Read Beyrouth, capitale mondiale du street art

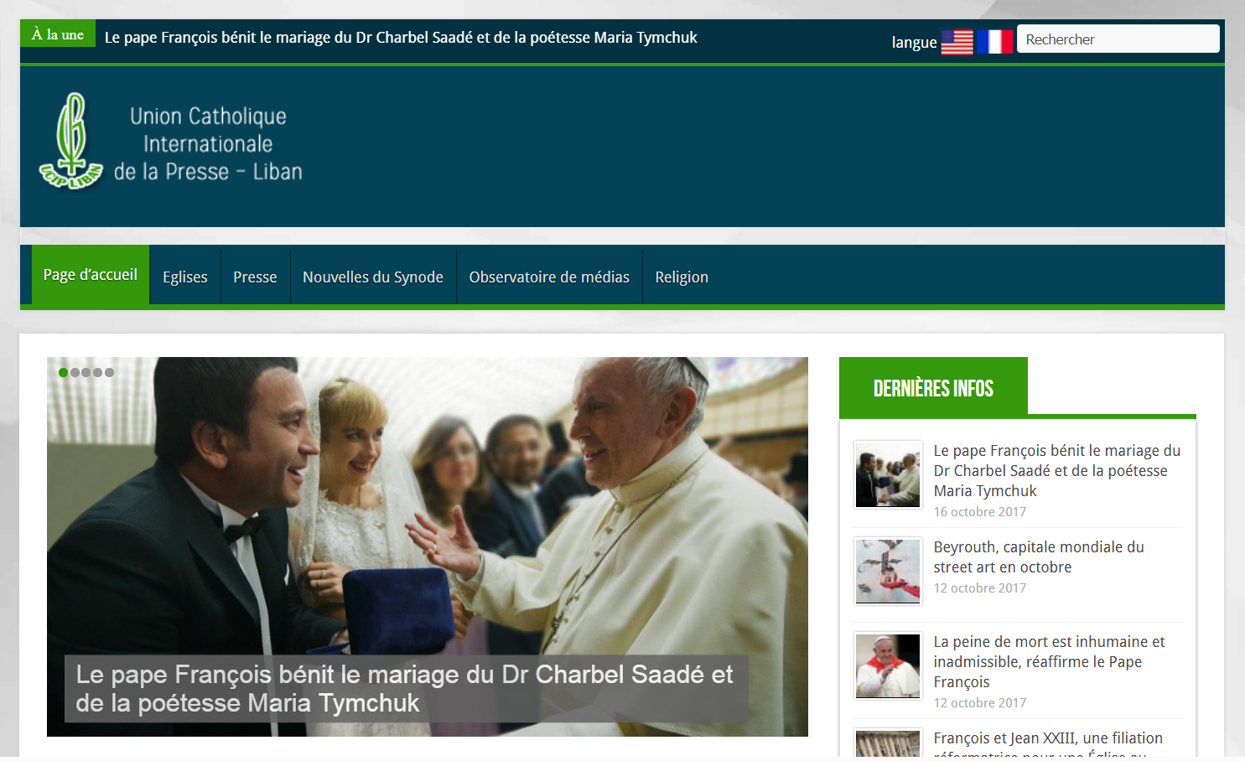(1039, 557)
